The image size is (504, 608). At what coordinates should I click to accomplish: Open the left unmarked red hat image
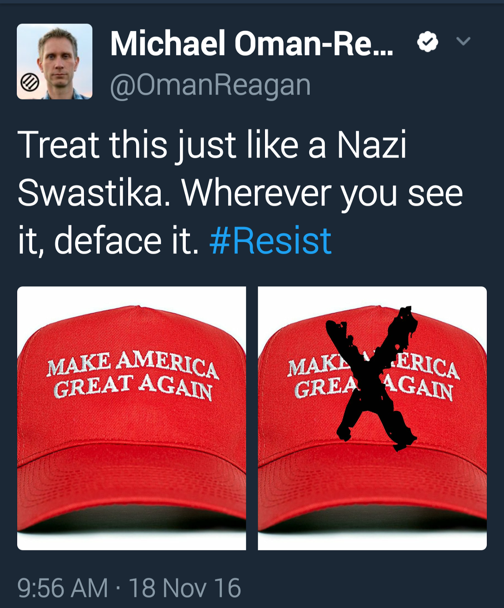[132, 418]
